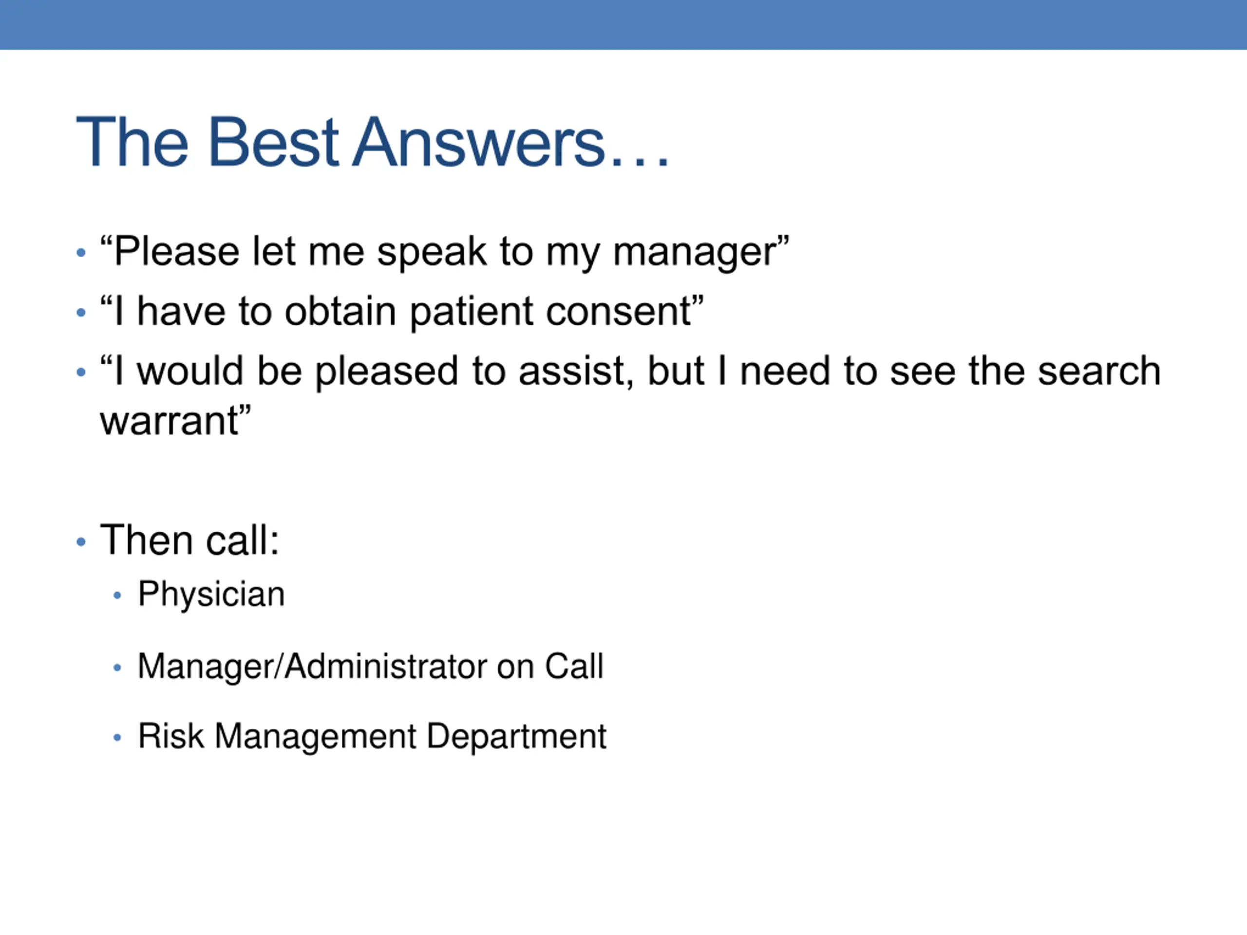Select the "Manager/Administrator on Call" sub-item
The height and width of the screenshot is (935, 1247).
pyautogui.click(x=370, y=666)
